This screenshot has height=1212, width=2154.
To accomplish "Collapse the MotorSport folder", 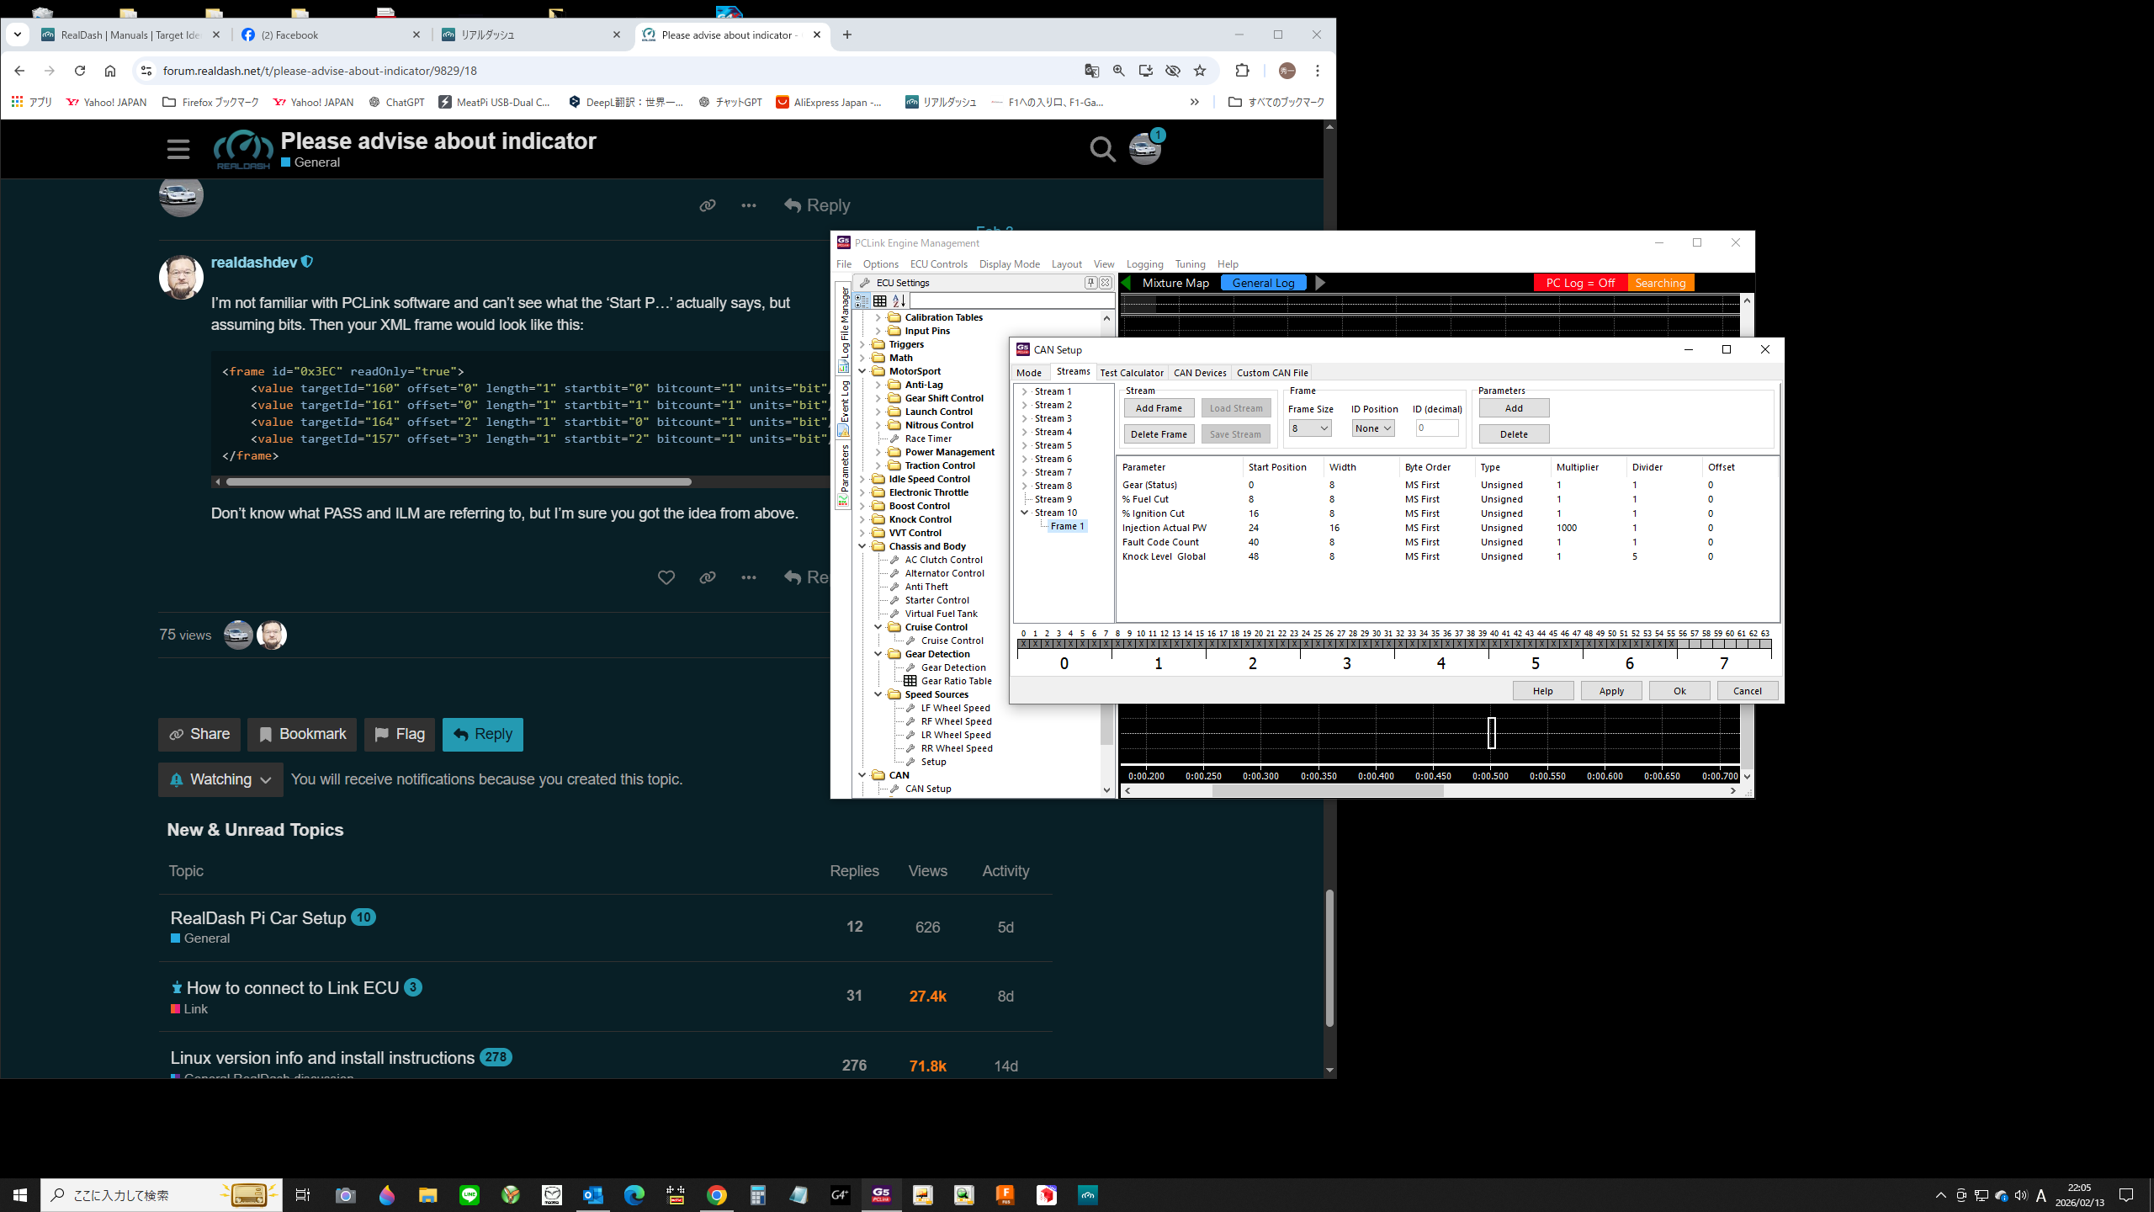I will coord(862,371).
